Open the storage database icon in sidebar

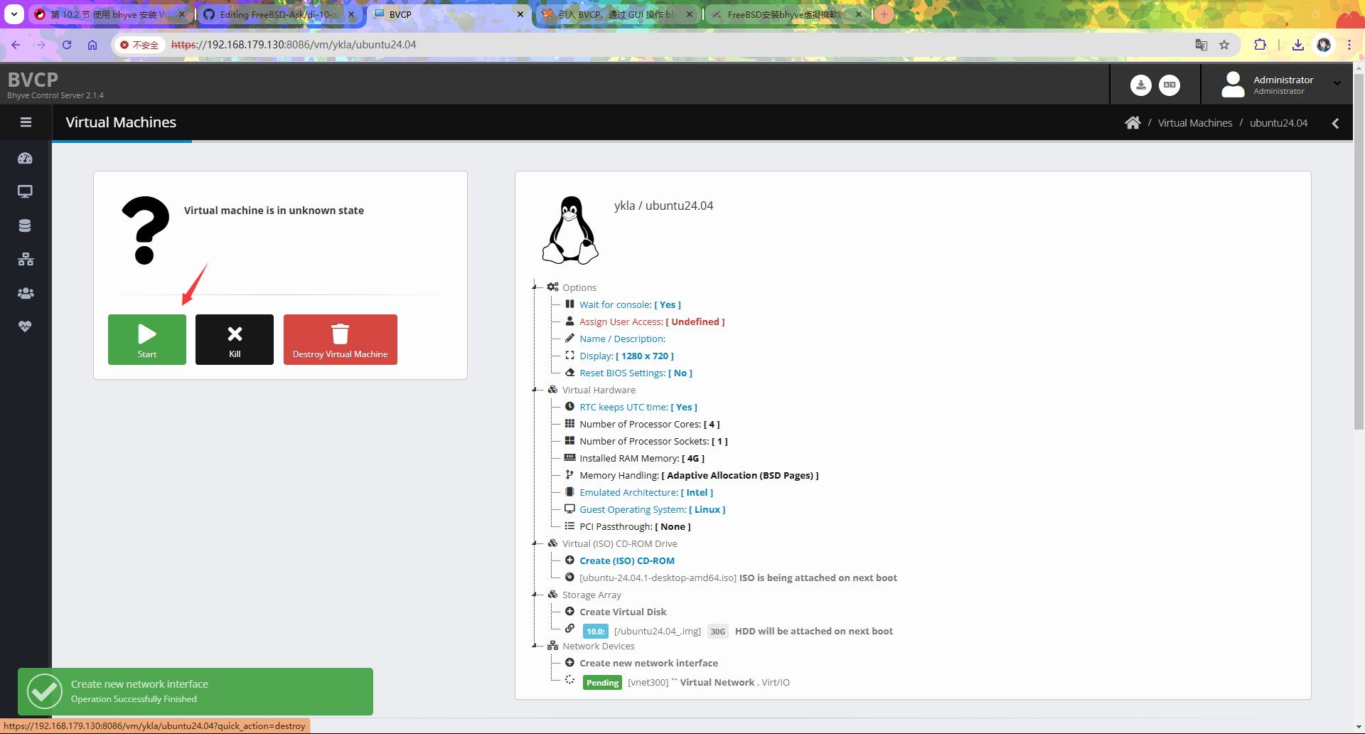26,225
